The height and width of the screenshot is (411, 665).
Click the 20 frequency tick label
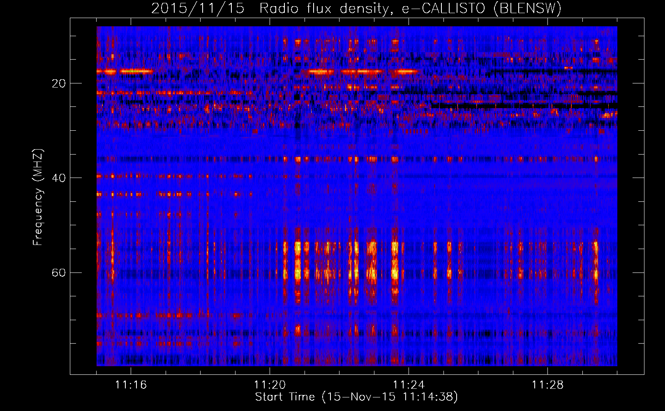[59, 83]
